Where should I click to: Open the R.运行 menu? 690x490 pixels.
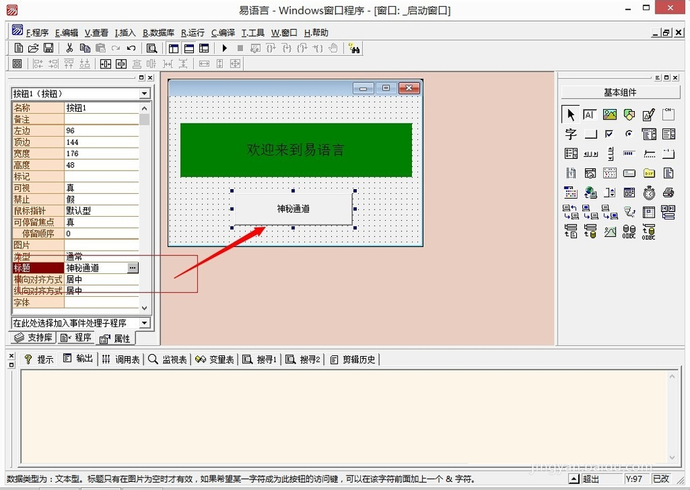point(193,32)
